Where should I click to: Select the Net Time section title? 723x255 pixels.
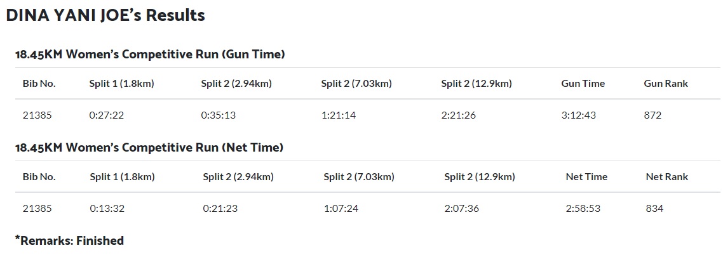(x=149, y=148)
